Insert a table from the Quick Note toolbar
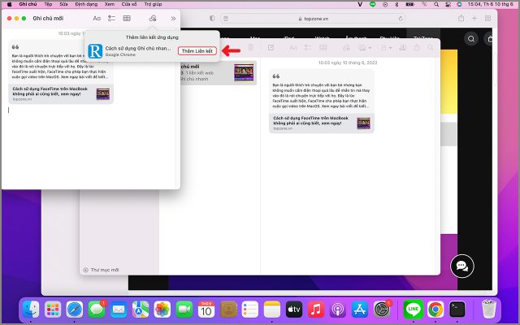Viewport: 520px width, 325px height. pos(127,17)
